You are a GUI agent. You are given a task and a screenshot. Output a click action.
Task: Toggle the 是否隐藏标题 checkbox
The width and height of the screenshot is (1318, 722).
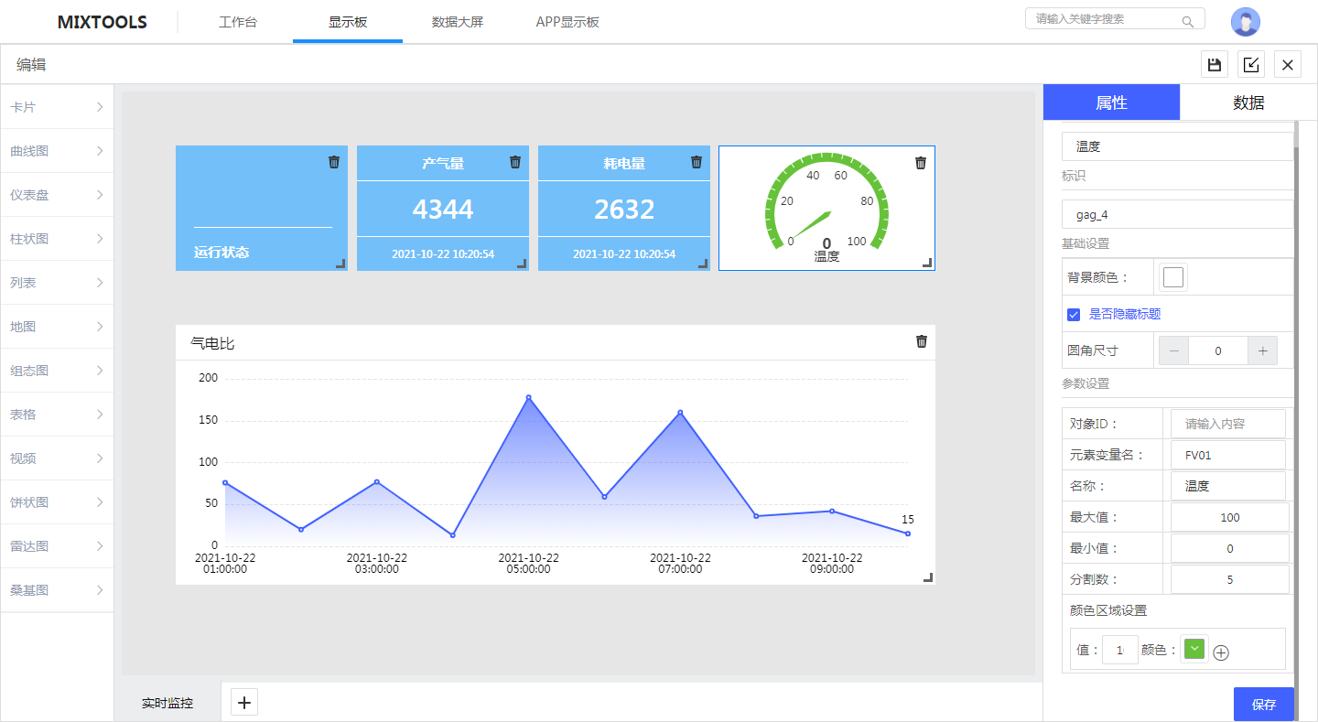click(x=1074, y=315)
